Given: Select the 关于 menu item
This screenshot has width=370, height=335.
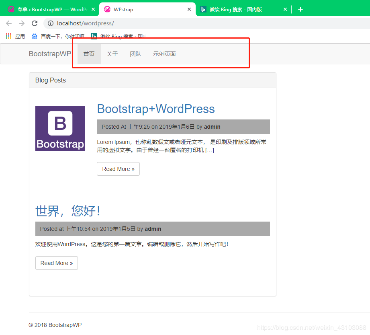Looking at the screenshot, I should click(112, 54).
